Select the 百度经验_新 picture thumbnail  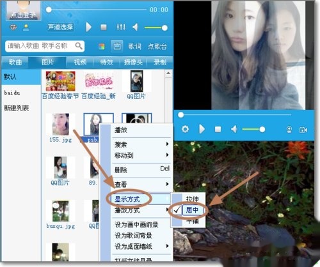point(99,81)
